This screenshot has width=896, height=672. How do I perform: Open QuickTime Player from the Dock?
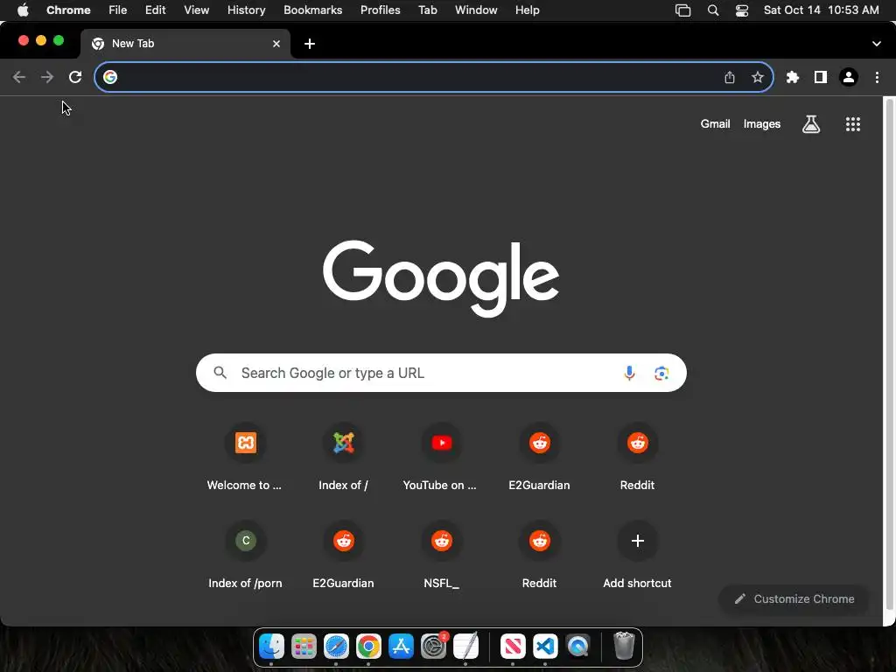[577, 647]
